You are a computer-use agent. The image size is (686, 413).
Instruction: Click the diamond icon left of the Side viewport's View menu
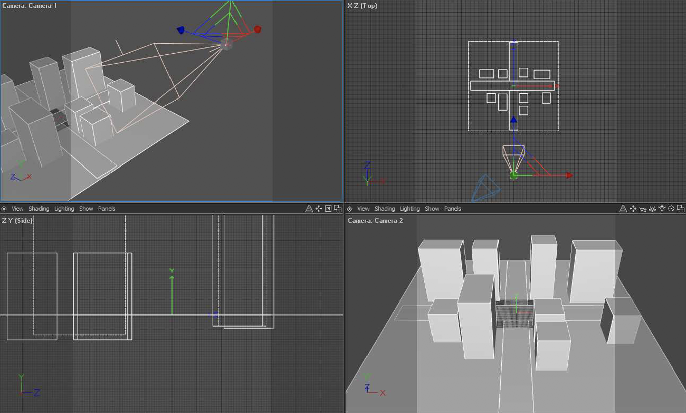point(4,209)
